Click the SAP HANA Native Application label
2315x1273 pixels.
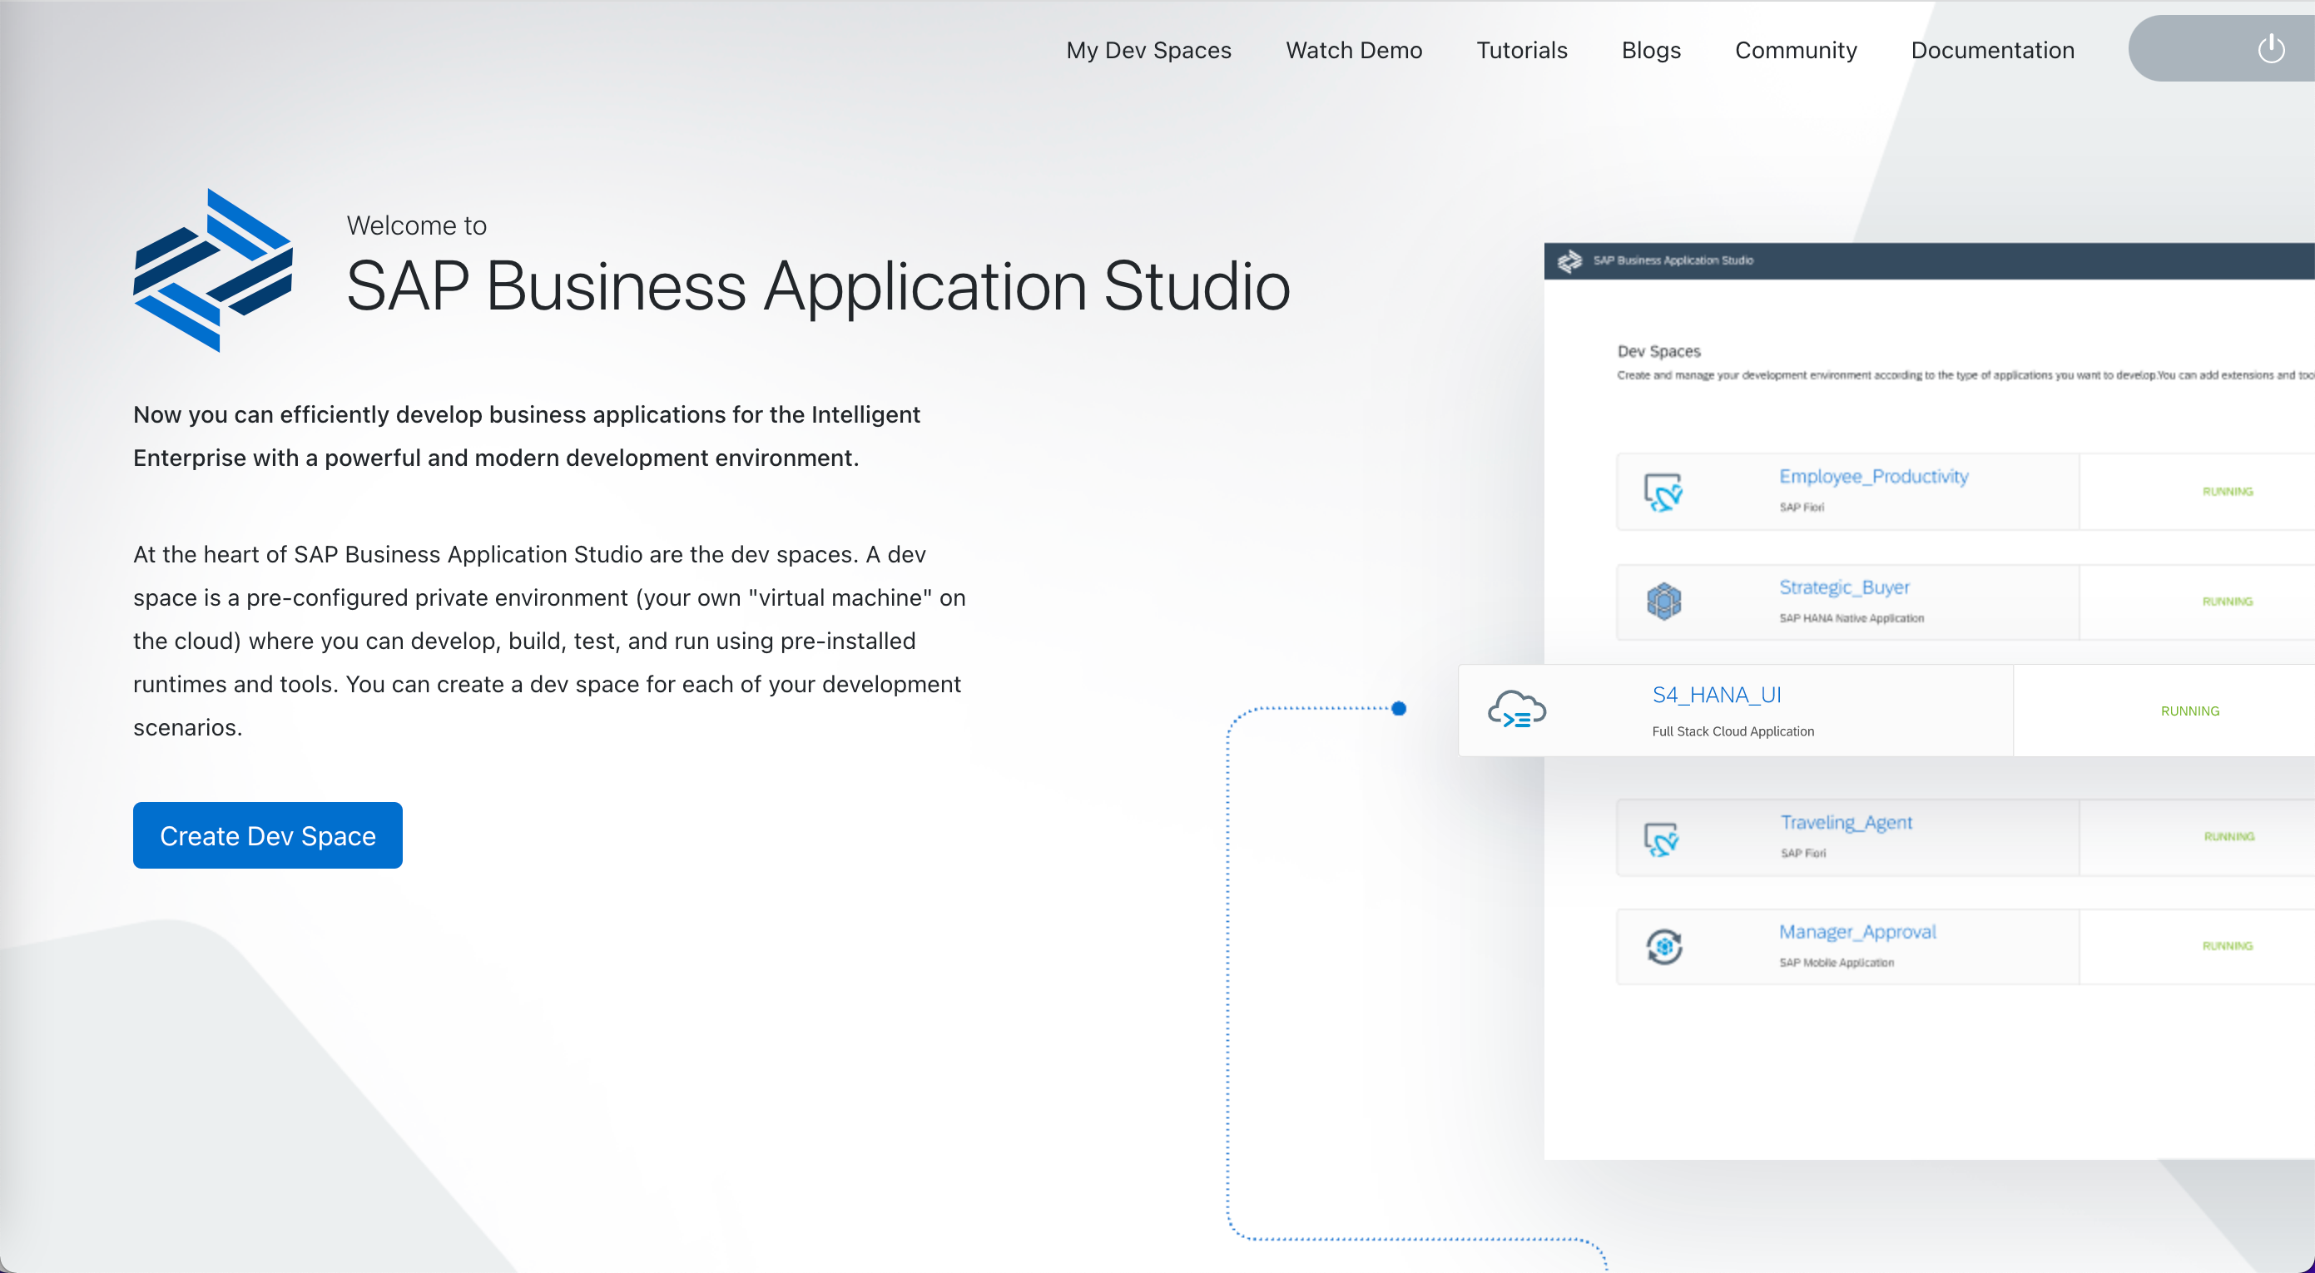tap(1852, 618)
